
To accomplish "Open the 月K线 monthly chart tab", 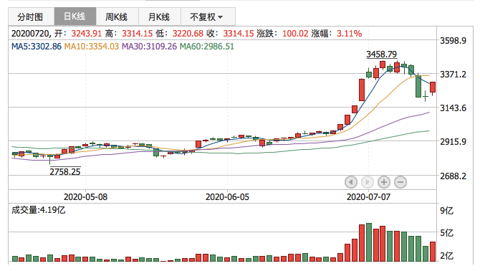I will [160, 16].
